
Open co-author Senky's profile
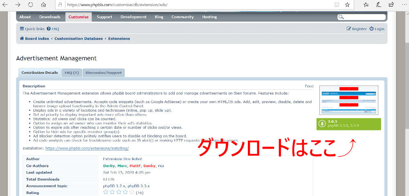(149, 165)
